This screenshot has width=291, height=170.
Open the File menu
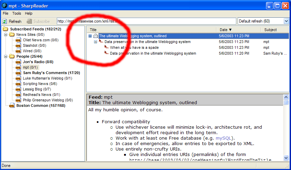point(5,13)
